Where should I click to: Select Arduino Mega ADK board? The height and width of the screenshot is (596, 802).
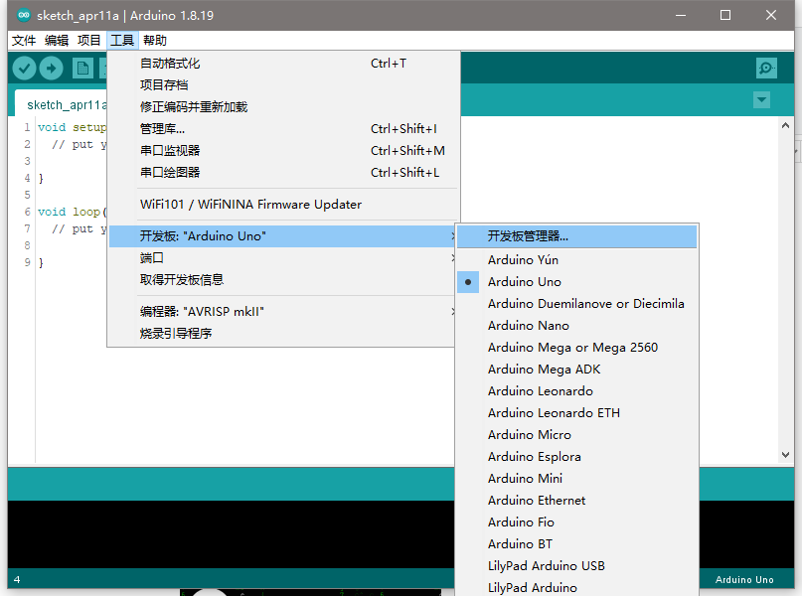pos(577,370)
